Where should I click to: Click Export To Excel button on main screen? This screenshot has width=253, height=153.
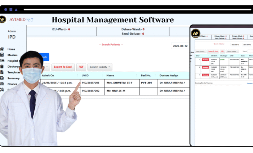[x=63, y=67]
